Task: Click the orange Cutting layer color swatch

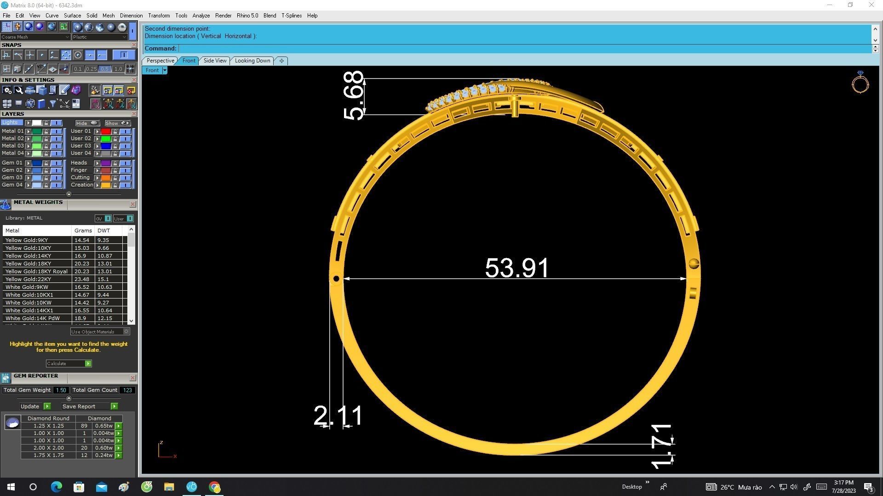Action: point(105,178)
